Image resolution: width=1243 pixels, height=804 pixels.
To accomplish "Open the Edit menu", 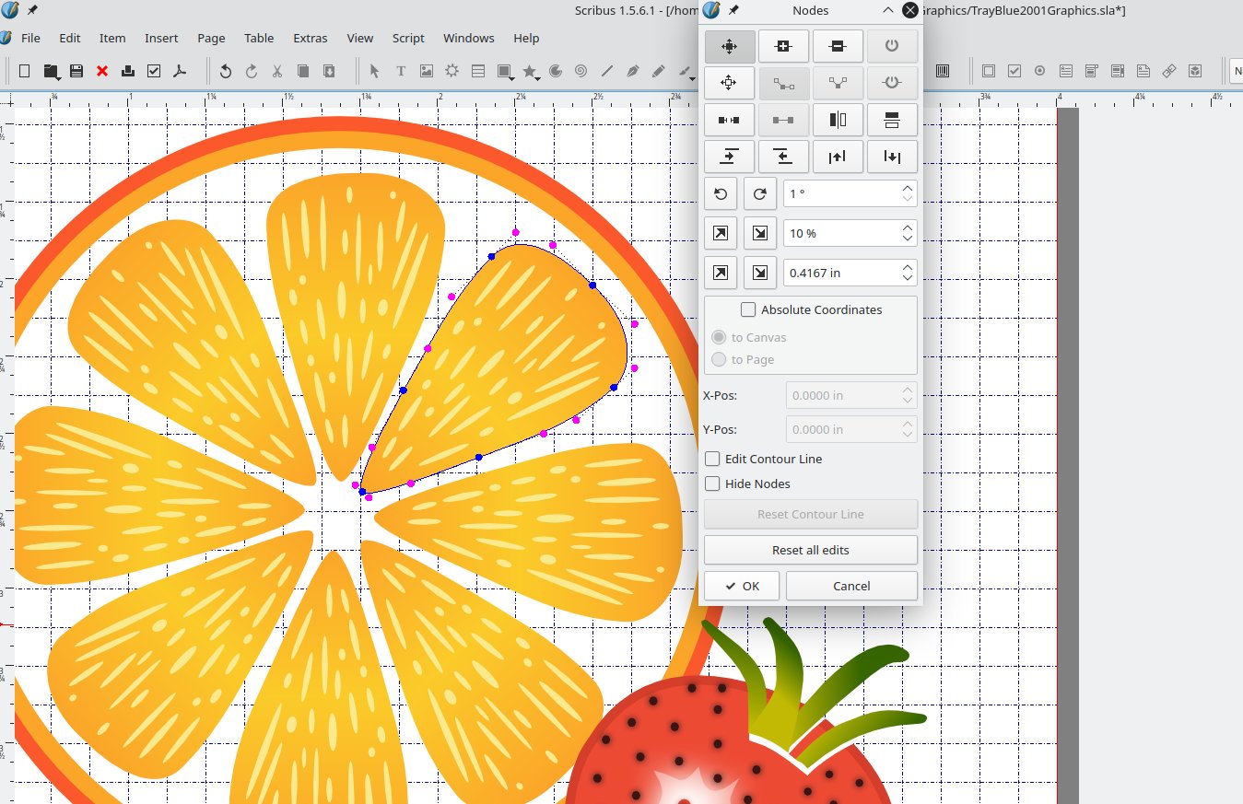I will click(70, 38).
